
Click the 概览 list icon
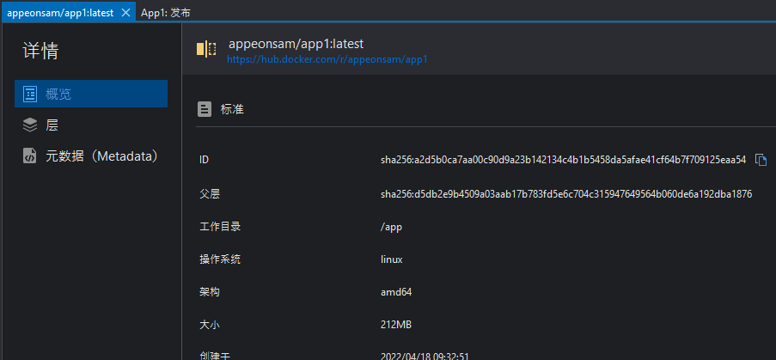[30, 94]
